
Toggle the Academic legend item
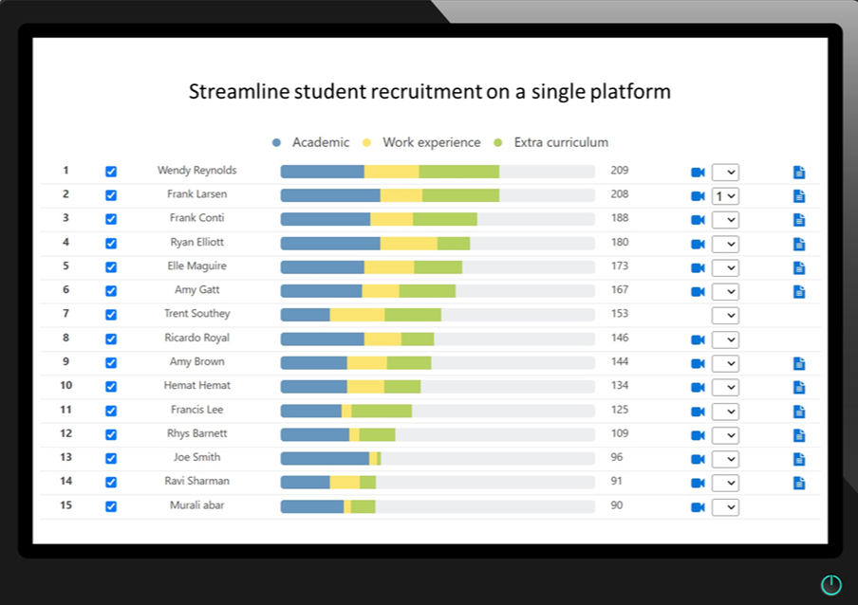pyautogui.click(x=311, y=143)
